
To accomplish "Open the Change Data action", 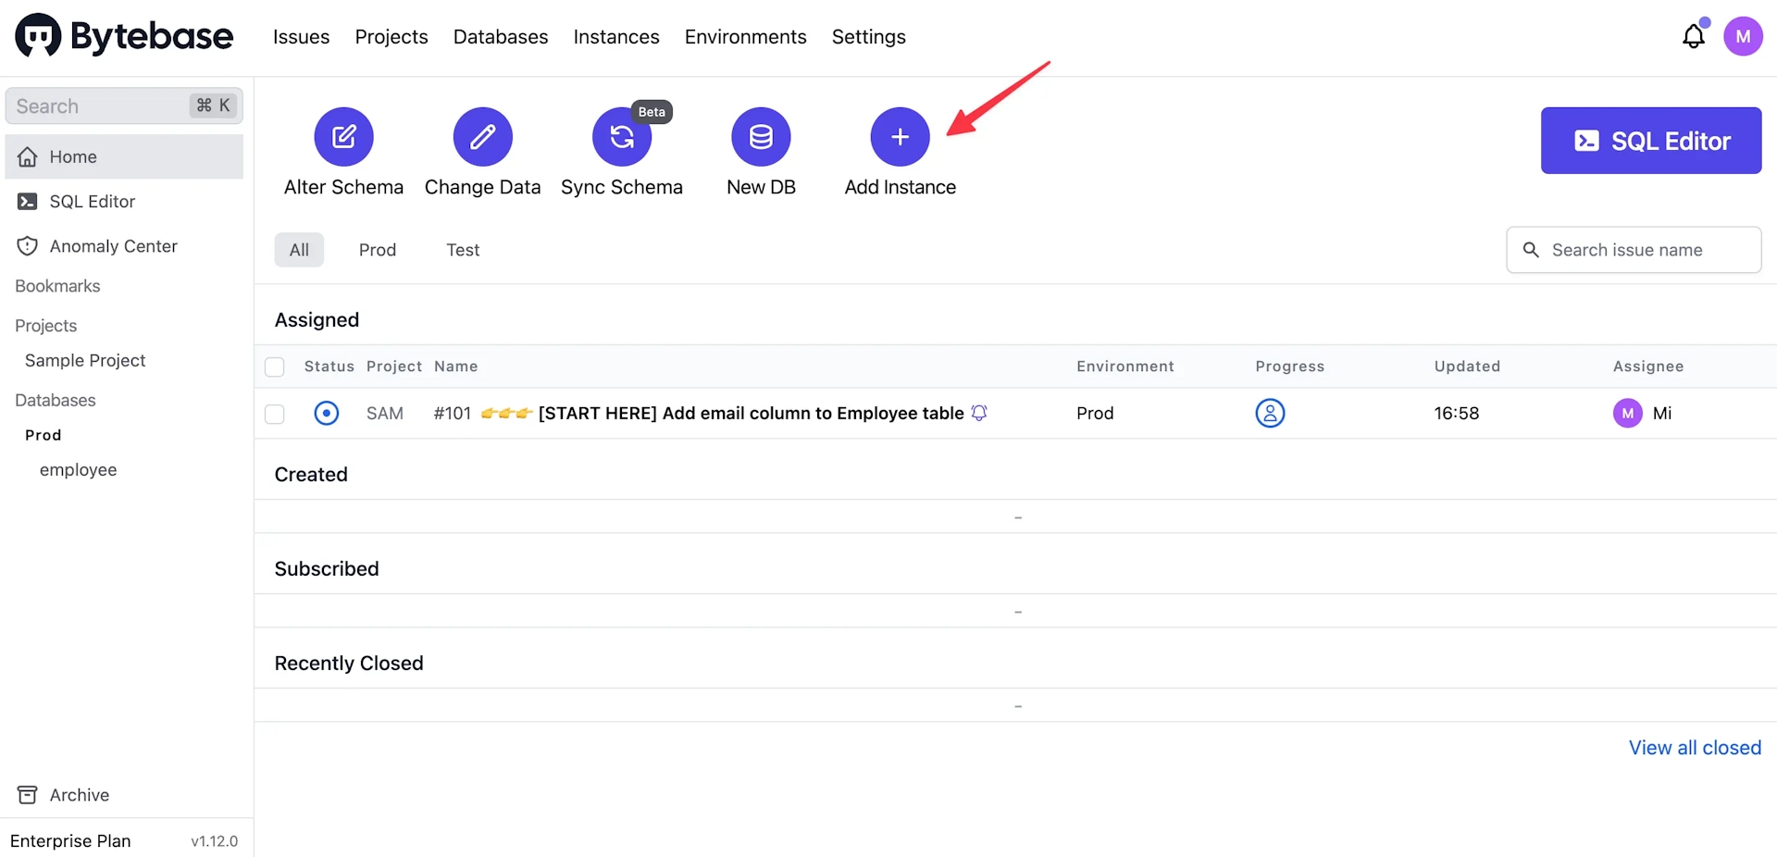I will (482, 137).
